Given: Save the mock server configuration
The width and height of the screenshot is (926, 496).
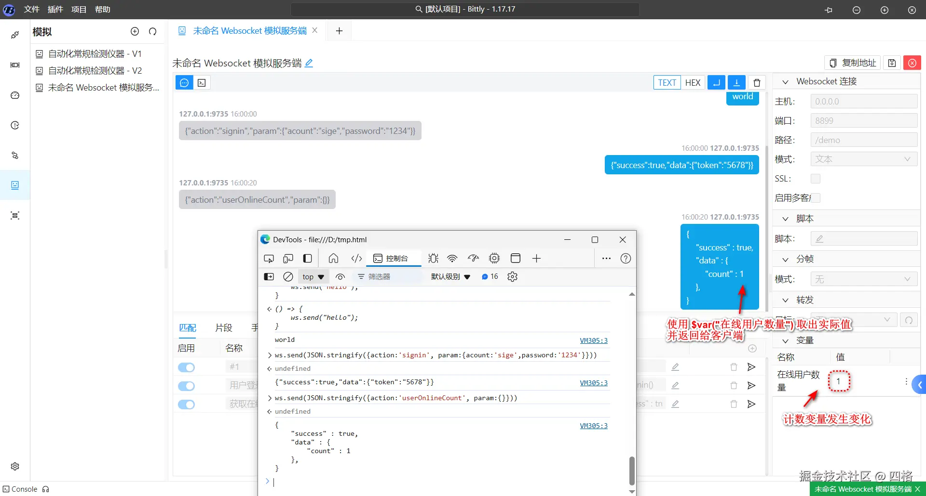Looking at the screenshot, I should (892, 63).
